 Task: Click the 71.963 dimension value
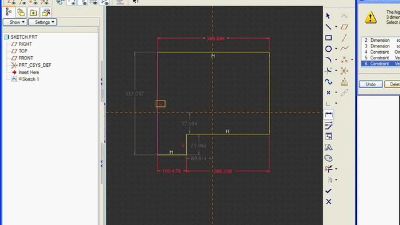tap(198, 146)
